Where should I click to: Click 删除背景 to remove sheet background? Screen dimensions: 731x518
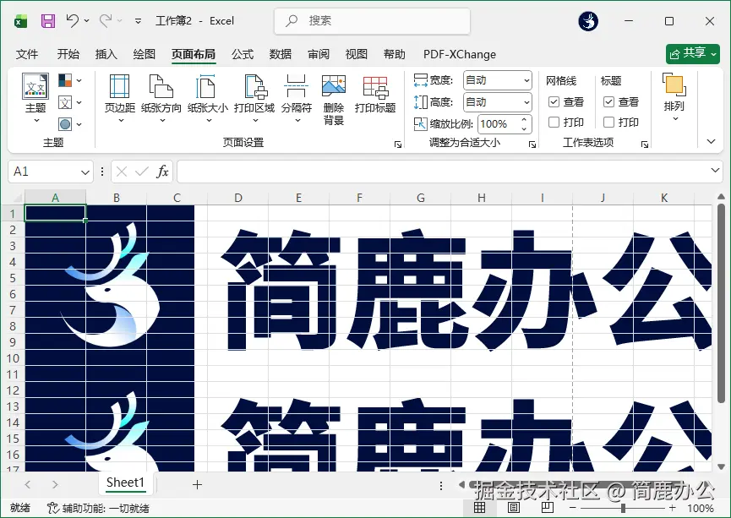(334, 97)
